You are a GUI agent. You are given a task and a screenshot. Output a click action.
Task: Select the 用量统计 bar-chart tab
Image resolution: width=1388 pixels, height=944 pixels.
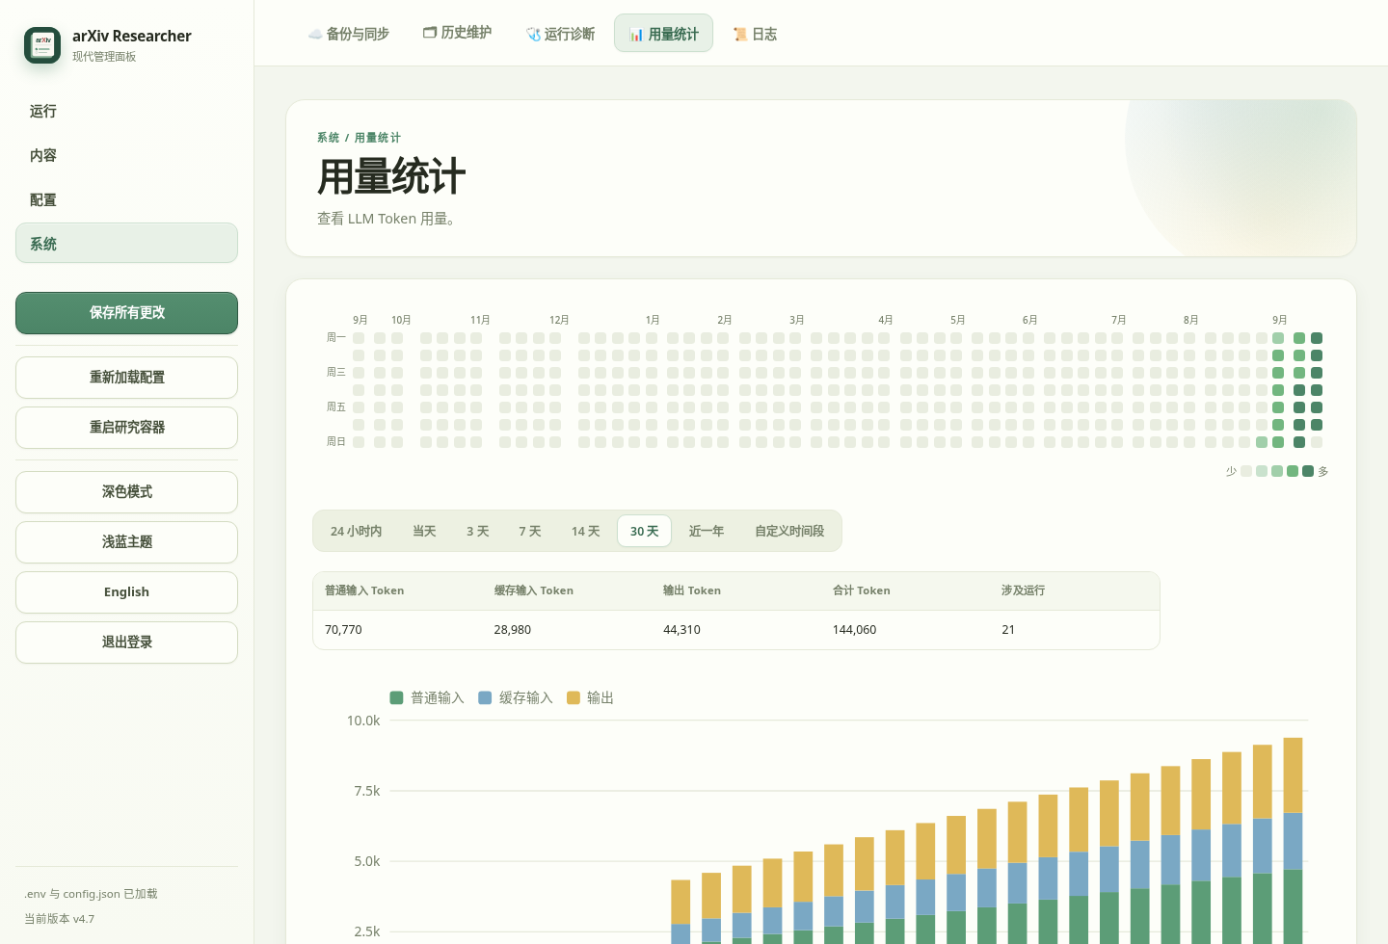click(x=663, y=34)
